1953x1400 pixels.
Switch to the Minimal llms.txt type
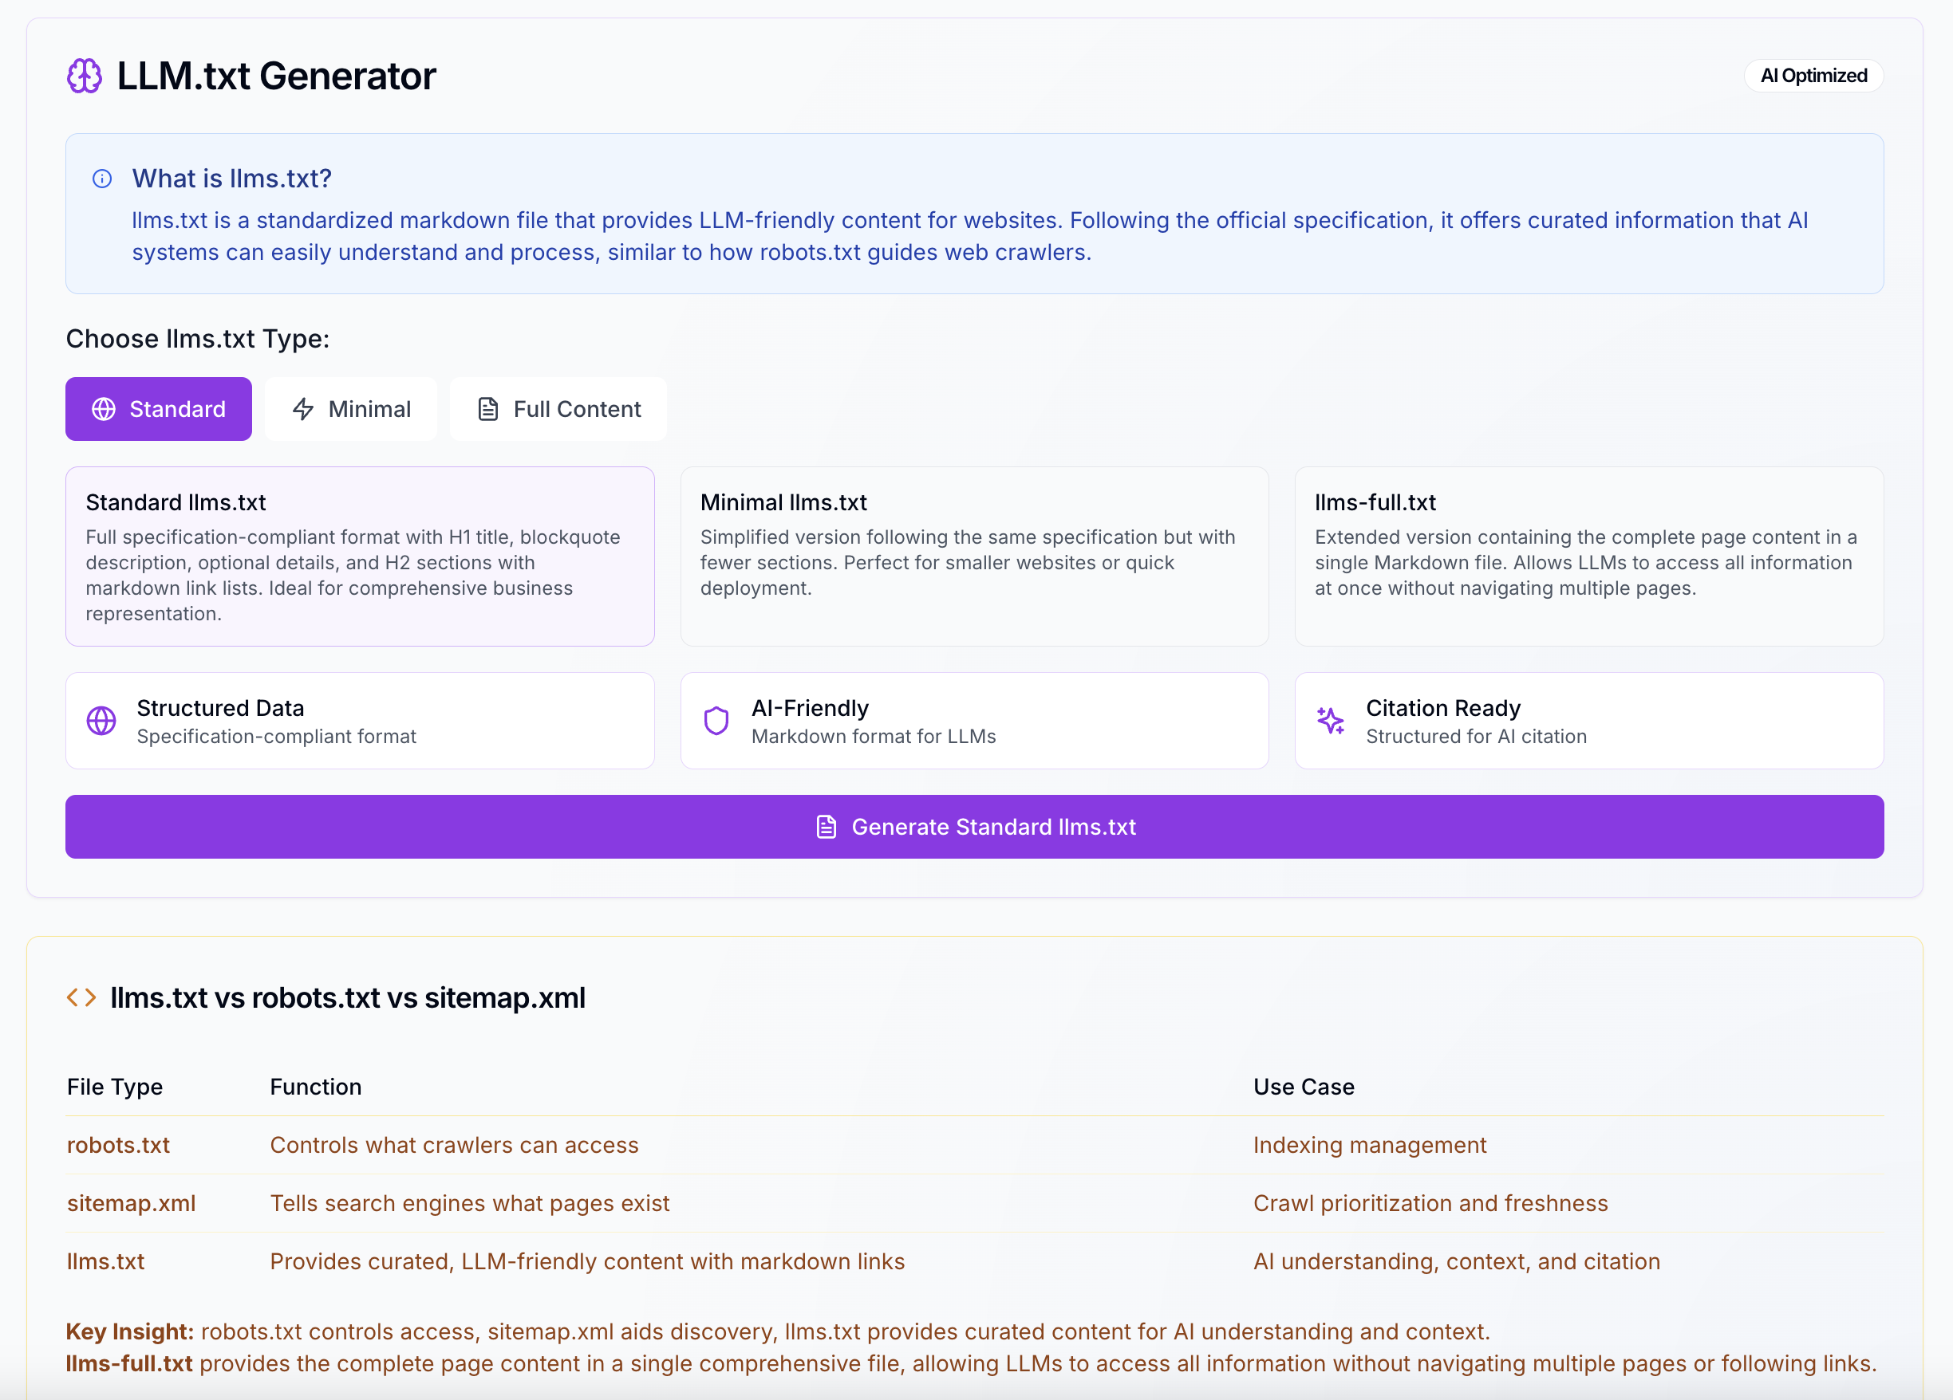351,410
